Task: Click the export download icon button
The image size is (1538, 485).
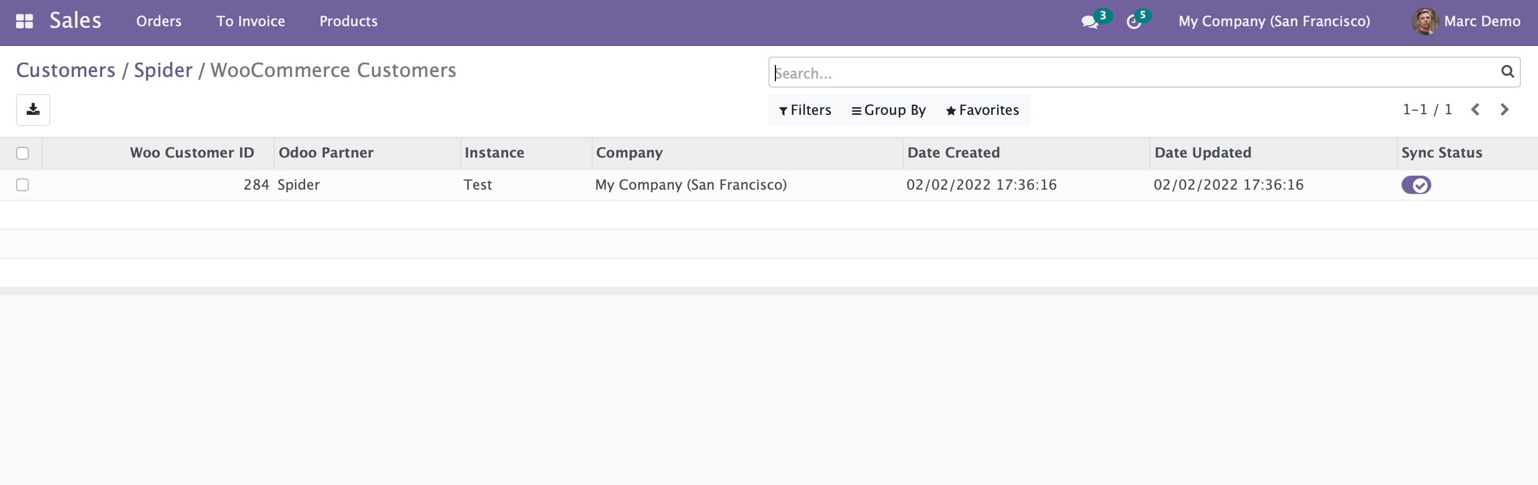Action: (33, 110)
